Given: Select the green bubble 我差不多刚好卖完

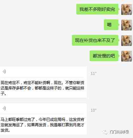Looking at the screenshot, I should (x=97, y=9).
